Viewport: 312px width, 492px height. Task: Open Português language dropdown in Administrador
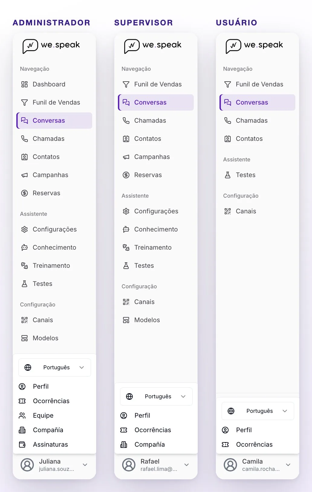click(x=55, y=367)
